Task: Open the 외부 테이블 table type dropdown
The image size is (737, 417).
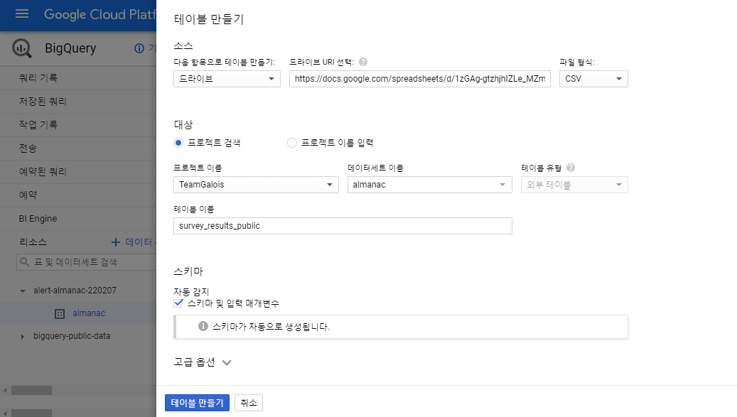Action: click(574, 185)
